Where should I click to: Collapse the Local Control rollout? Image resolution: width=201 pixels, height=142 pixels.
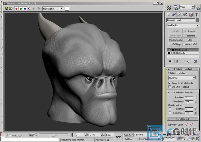[x=182, y=119]
